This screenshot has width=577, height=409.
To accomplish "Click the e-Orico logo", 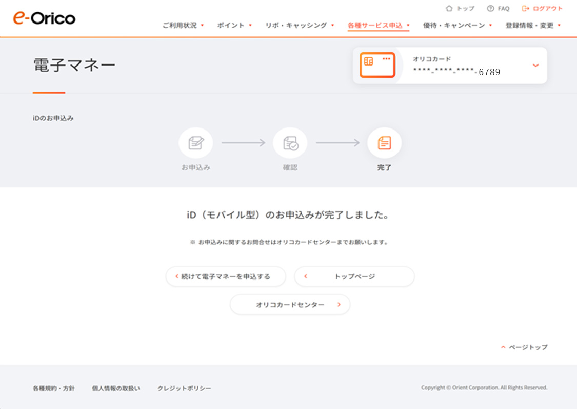I will pyautogui.click(x=44, y=18).
